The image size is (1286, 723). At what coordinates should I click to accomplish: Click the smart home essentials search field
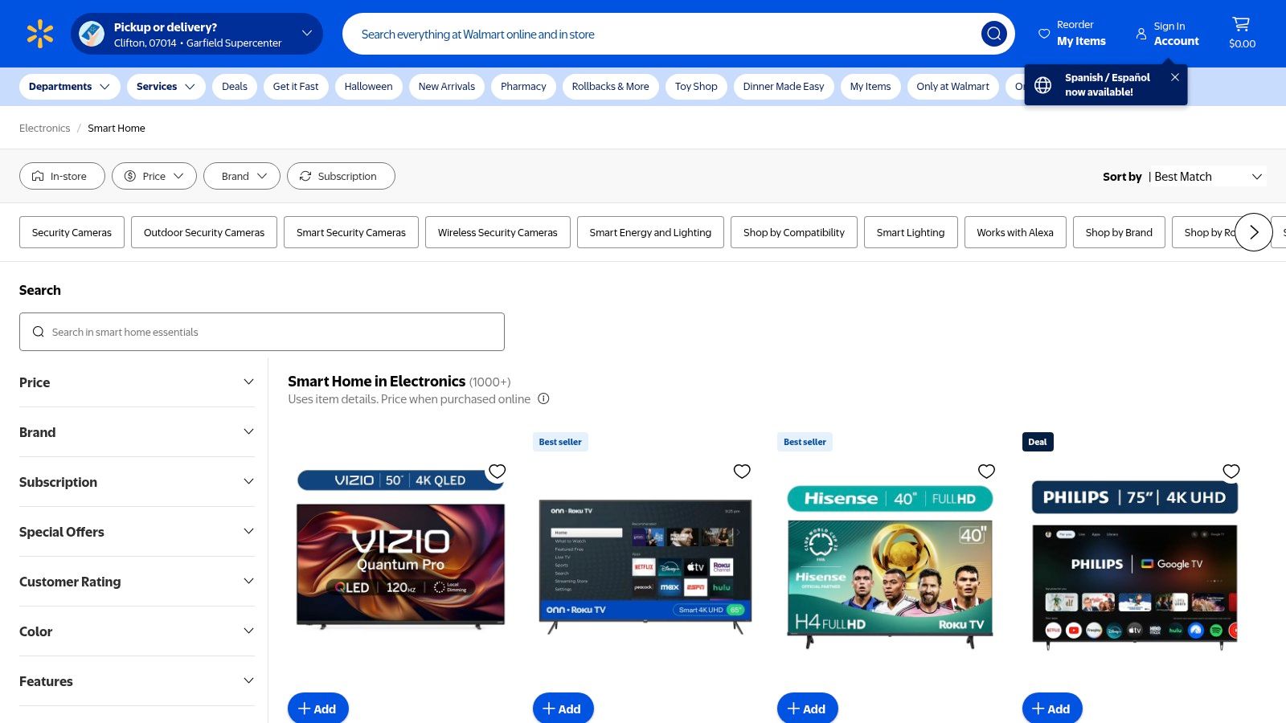click(262, 332)
